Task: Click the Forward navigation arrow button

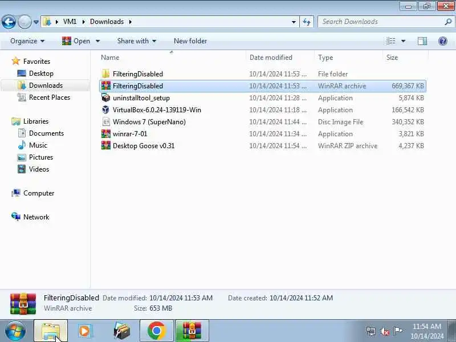Action: pos(25,22)
